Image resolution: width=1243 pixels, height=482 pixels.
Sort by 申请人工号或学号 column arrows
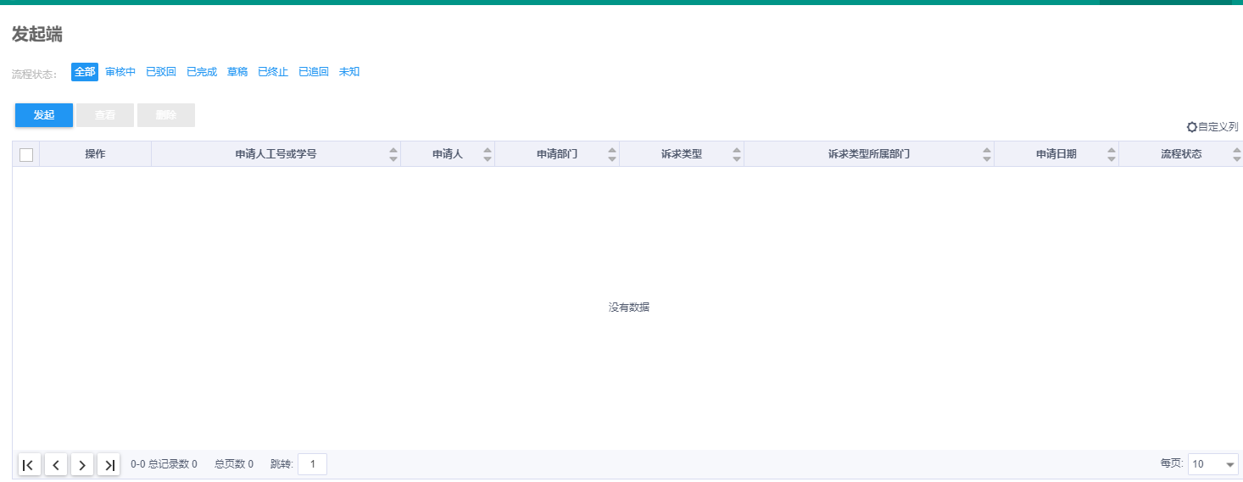click(393, 154)
